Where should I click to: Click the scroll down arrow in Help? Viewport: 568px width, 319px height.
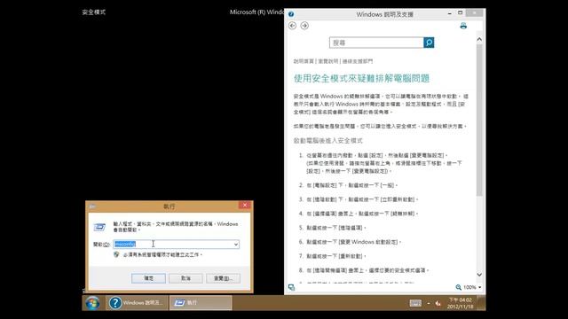click(x=479, y=275)
